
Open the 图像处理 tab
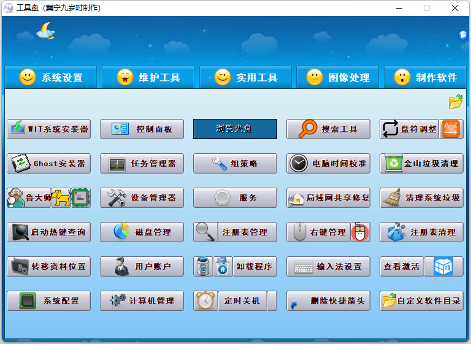[x=339, y=78]
